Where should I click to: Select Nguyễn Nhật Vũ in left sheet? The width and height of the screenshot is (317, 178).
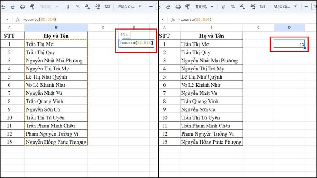coord(56,93)
